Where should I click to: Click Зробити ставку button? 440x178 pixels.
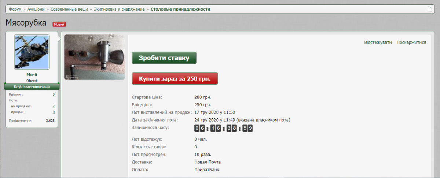164,58
